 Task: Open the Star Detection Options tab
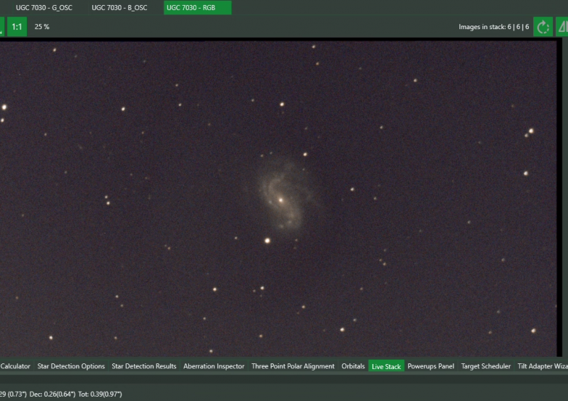pos(71,366)
